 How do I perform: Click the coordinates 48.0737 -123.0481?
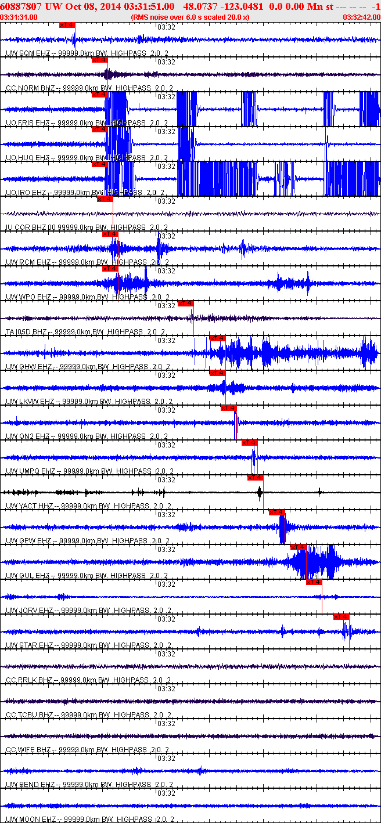pyautogui.click(x=222, y=6)
